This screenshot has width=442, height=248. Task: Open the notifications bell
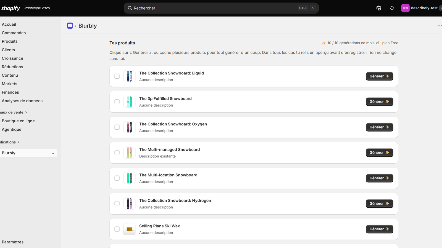[392, 8]
